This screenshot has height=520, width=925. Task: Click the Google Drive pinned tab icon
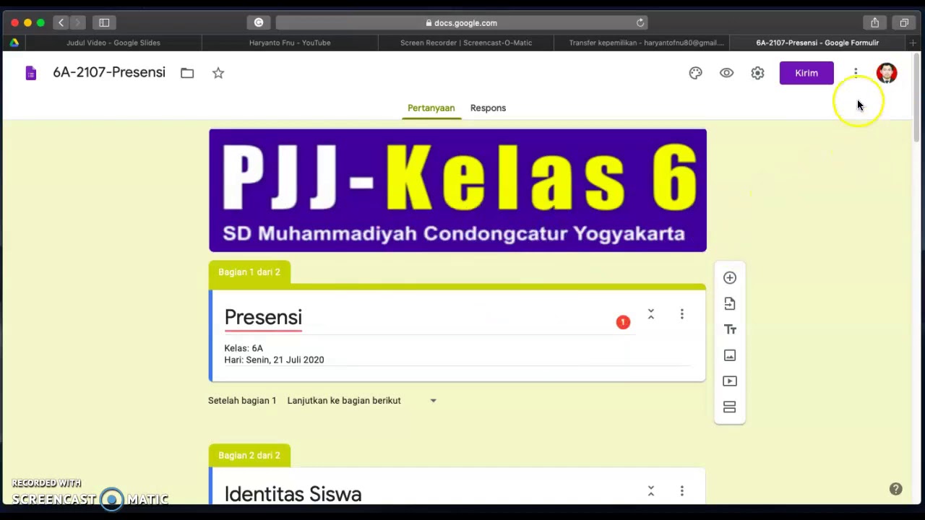(x=14, y=43)
